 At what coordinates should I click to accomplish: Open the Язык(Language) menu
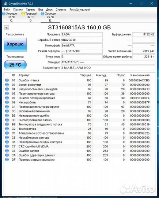point(80,10)
